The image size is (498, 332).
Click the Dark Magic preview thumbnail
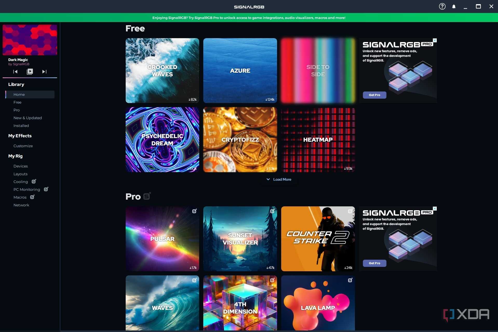click(x=30, y=40)
